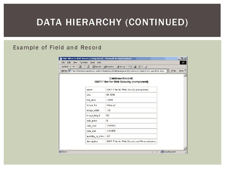Image resolution: width=225 pixels, height=169 pixels.
Task: Open the Favorites menu
Action: click(84, 63)
